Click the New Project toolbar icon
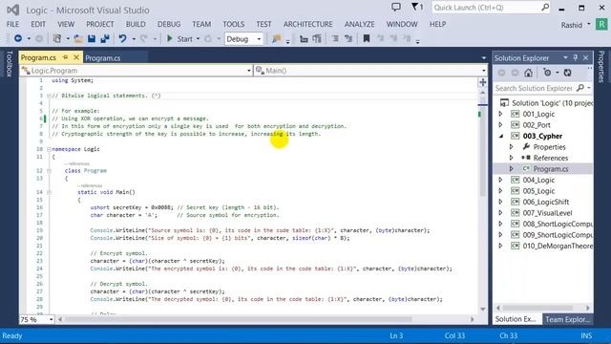This screenshot has height=344, width=611. click(57, 38)
